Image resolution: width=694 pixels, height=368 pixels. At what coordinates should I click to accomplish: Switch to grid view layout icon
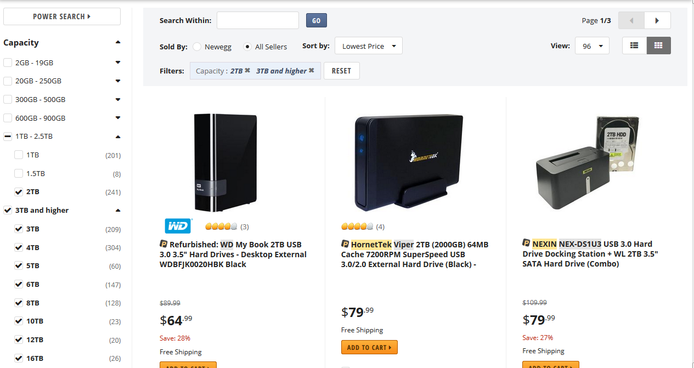(x=658, y=46)
